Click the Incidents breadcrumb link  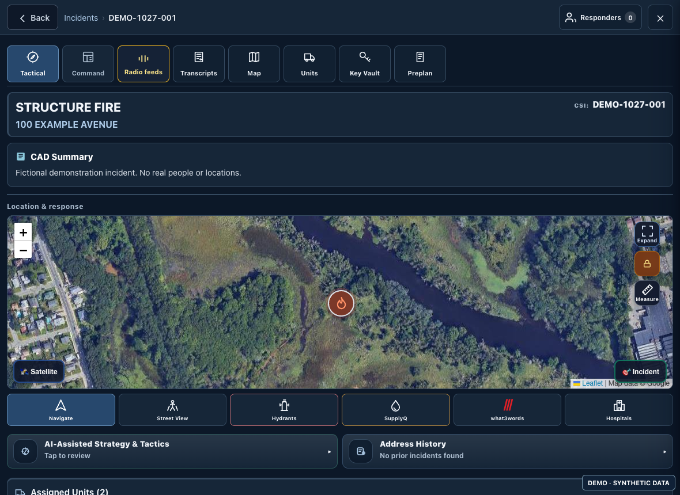point(81,18)
